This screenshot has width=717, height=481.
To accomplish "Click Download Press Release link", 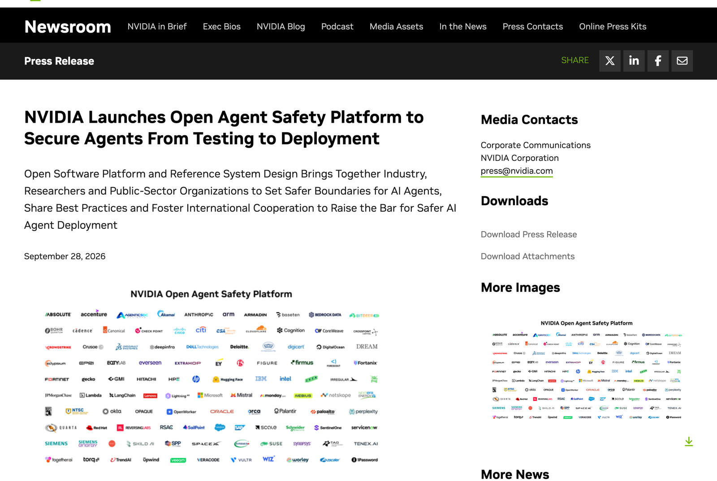I will tap(529, 234).
